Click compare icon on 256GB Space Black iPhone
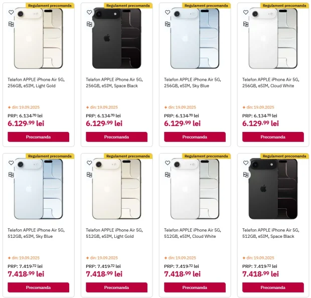Viewport: 311px width, 298px height. 89,24
